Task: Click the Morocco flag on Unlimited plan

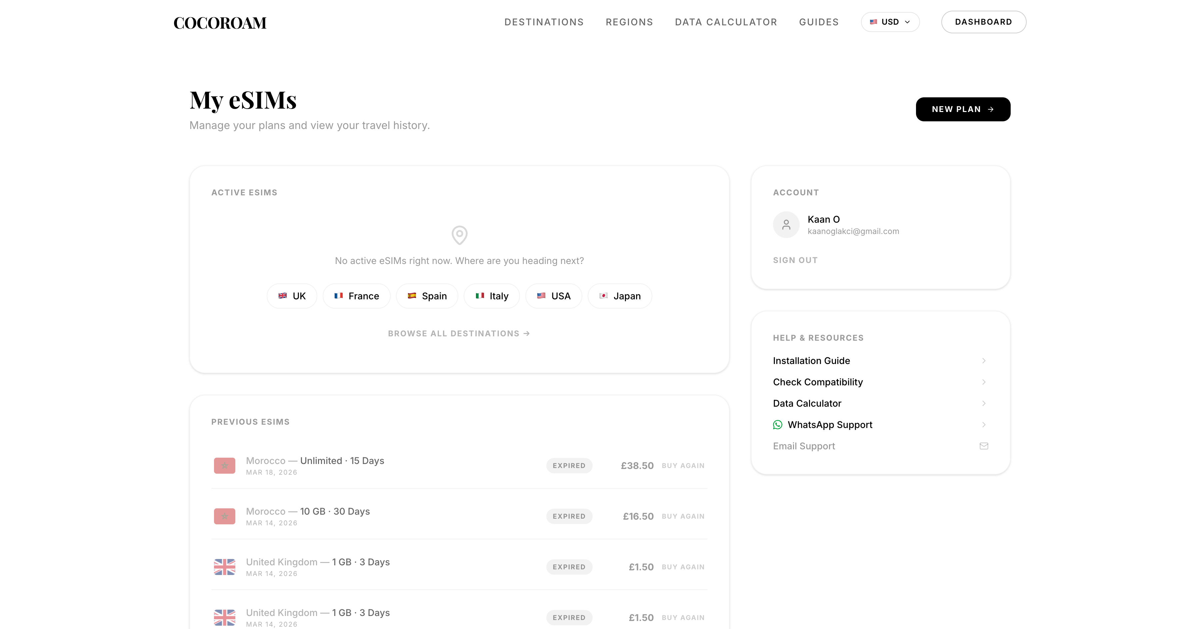Action: pyautogui.click(x=225, y=465)
